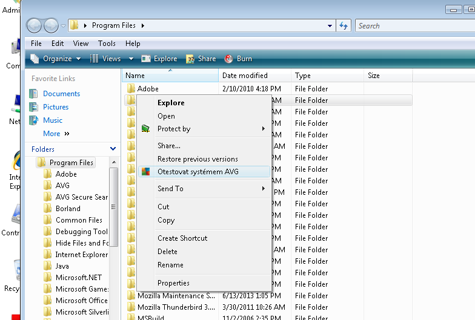475x320 pixels.
Task: Sort by Date modified column header
Action: [x=254, y=75]
